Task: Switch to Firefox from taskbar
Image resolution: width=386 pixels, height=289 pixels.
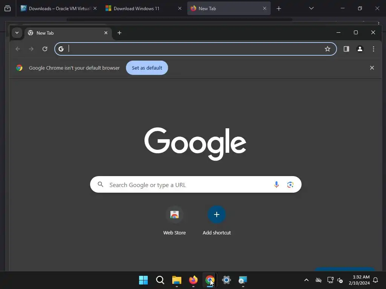Action: click(x=193, y=280)
